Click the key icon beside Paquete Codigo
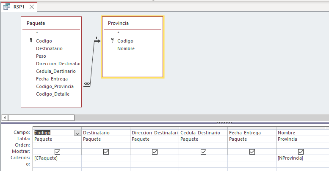 pos(31,40)
